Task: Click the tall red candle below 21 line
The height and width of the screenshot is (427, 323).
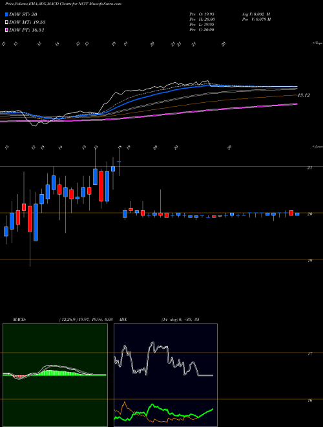Action: pos(101,186)
